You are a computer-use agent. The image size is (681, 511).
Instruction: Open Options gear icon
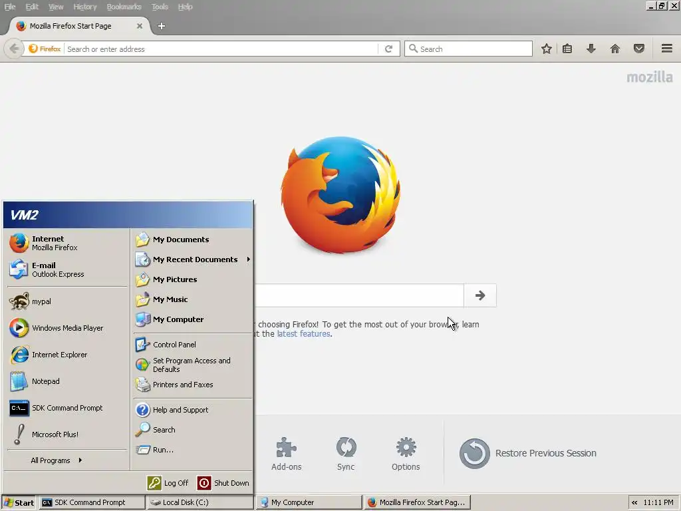(x=406, y=454)
